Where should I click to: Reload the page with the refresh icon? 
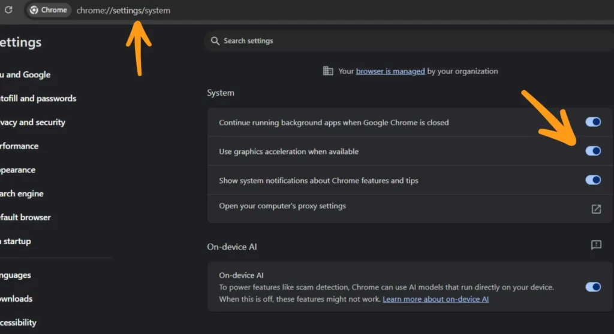point(8,10)
